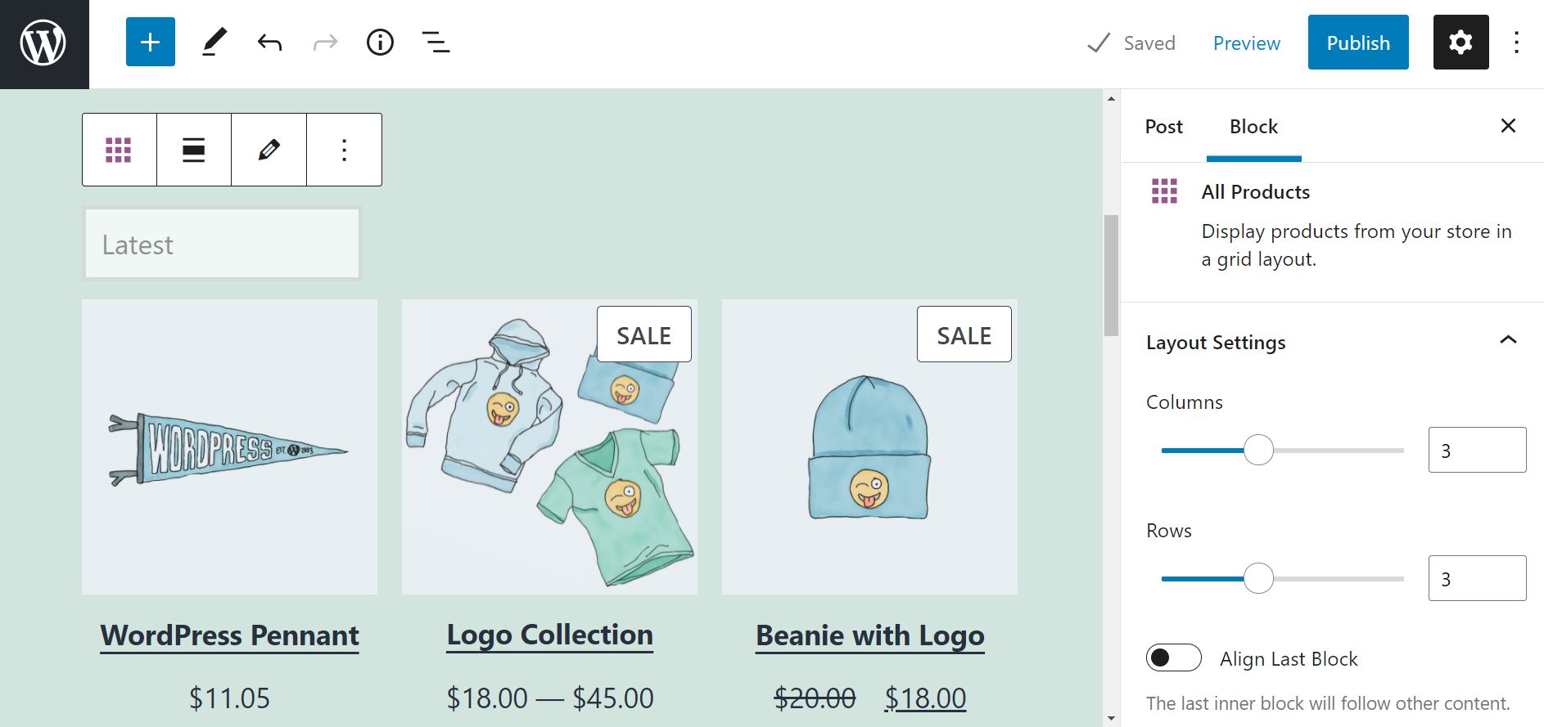This screenshot has height=727, width=1544.
Task: Click the Rows value input field
Action: point(1476,577)
